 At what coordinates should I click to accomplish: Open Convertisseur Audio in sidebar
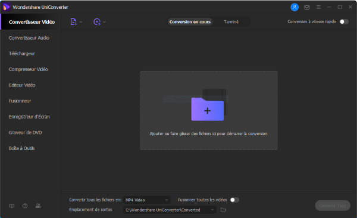29,38
